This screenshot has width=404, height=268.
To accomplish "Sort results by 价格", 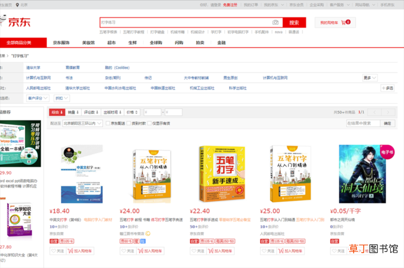I will pos(132,112).
